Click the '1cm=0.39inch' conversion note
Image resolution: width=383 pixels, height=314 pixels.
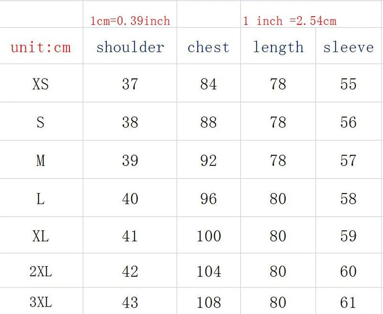click(130, 20)
